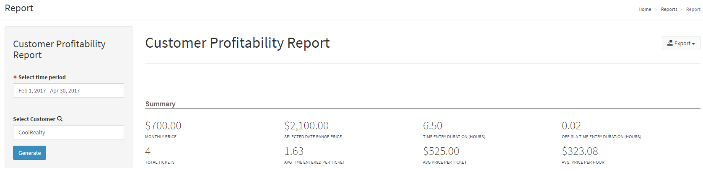Click the $2,100.00 date range price value
The height and width of the screenshot is (180, 703).
(x=306, y=126)
